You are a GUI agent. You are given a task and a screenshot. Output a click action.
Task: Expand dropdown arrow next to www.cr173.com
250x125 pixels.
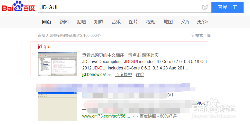coord(133,117)
